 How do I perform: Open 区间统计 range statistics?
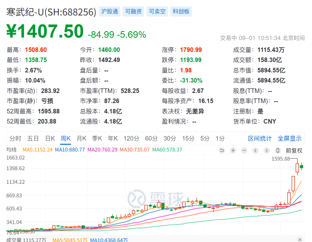pyautogui.click(x=260, y=138)
